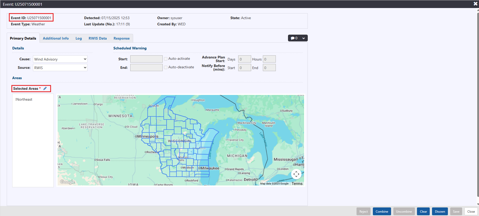Open the map Terms link
This screenshot has height=216, width=479.
click(297, 184)
